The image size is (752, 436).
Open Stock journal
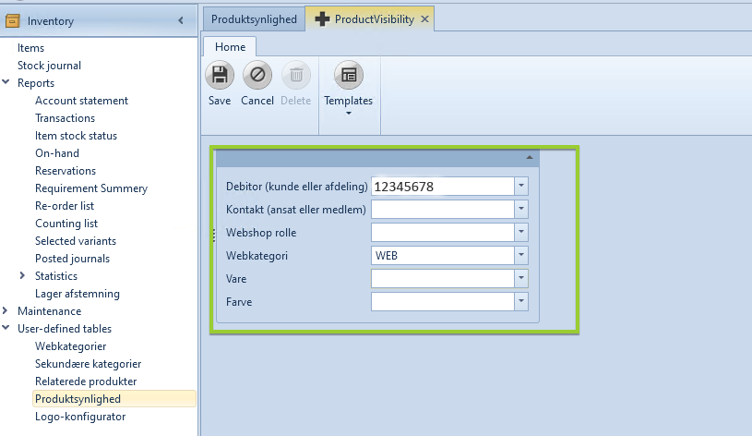tap(49, 66)
